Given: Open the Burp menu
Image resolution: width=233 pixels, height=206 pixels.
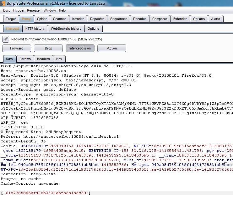Looking at the screenshot, I should click(x=7, y=11).
